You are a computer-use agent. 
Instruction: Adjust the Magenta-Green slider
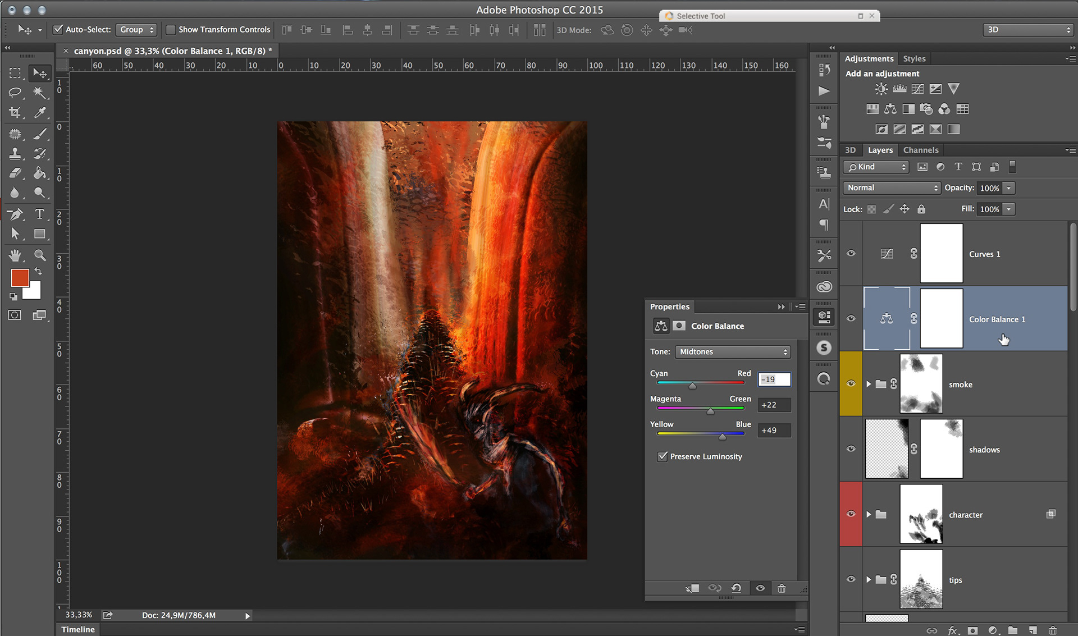[x=711, y=411]
